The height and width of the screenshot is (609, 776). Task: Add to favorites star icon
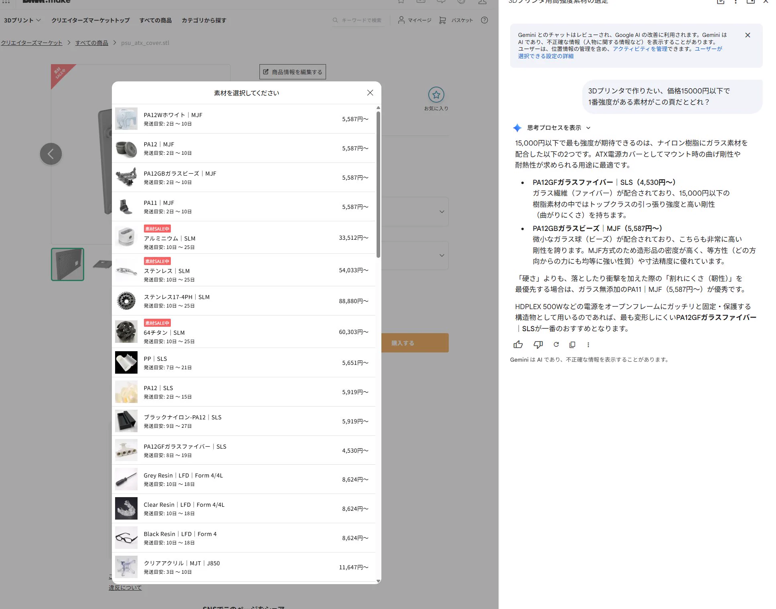436,95
